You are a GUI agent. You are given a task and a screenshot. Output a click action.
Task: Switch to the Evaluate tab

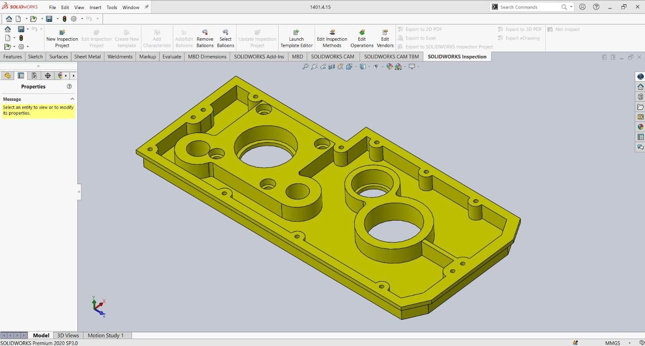[172, 57]
